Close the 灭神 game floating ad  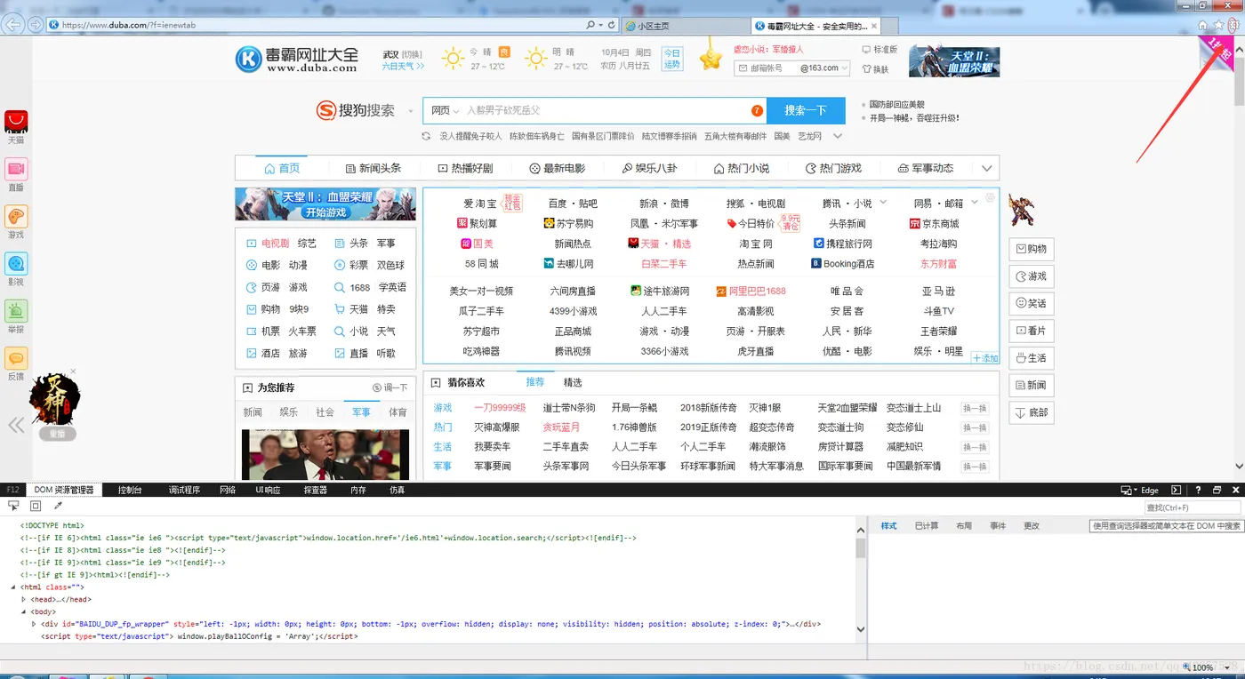point(73,371)
